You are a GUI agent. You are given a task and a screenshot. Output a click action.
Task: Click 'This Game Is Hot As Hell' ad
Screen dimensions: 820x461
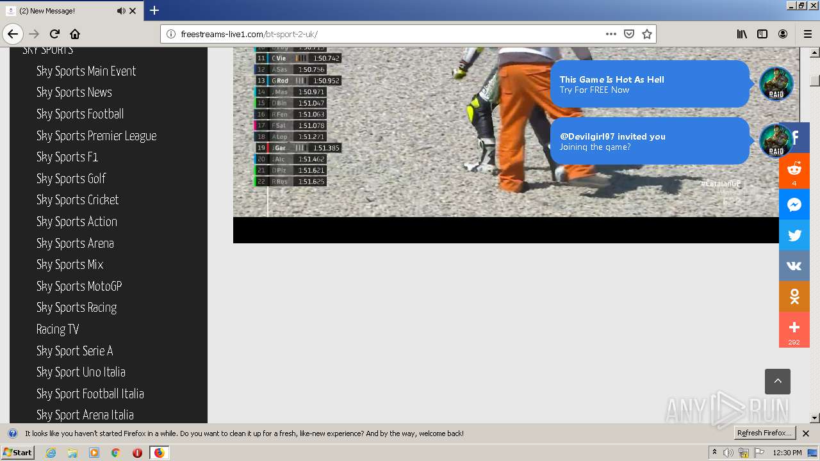coord(650,84)
